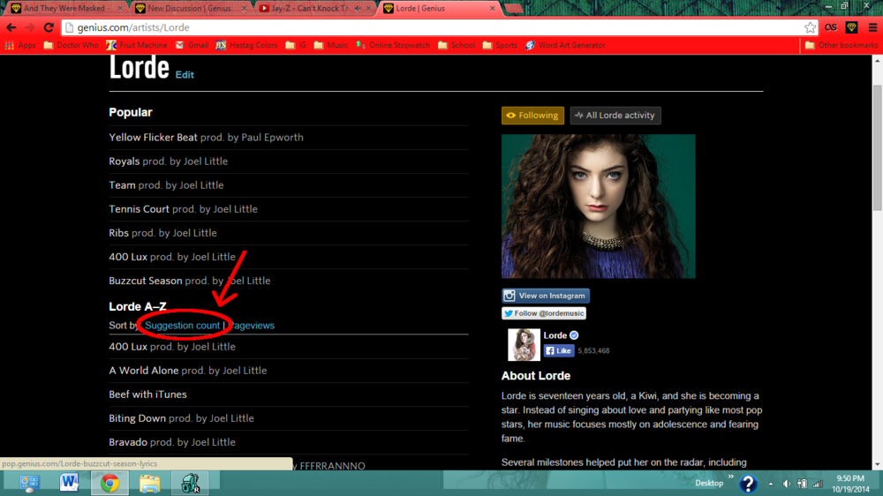883x496 pixels.
Task: Click the browser back arrow
Action: tap(11, 27)
